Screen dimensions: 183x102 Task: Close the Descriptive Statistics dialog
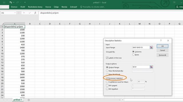tap(168, 41)
